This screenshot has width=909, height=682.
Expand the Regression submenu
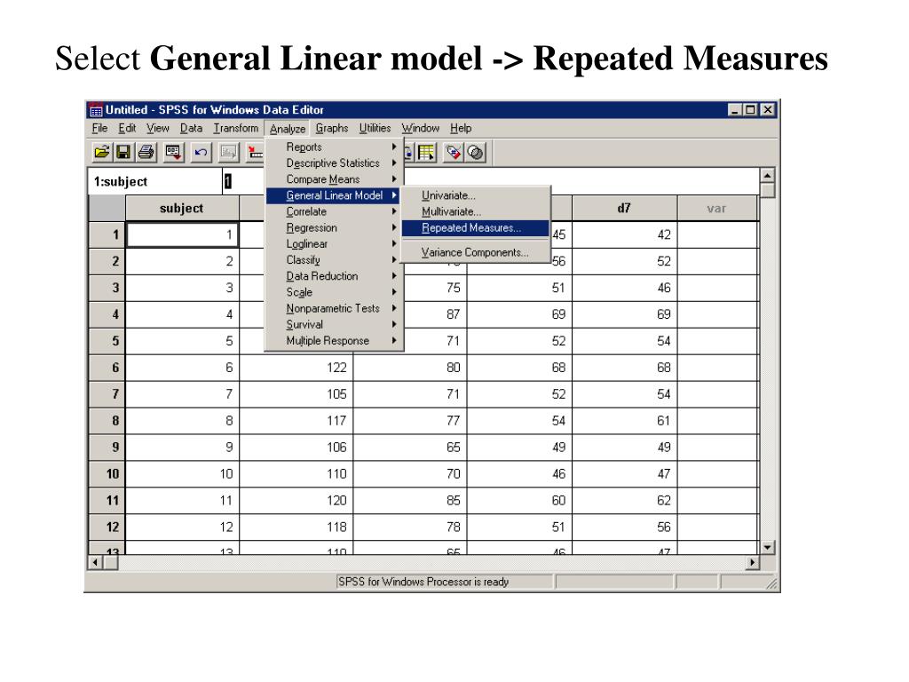[x=334, y=228]
